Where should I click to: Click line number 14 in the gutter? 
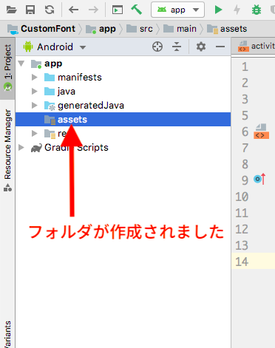(x=242, y=262)
